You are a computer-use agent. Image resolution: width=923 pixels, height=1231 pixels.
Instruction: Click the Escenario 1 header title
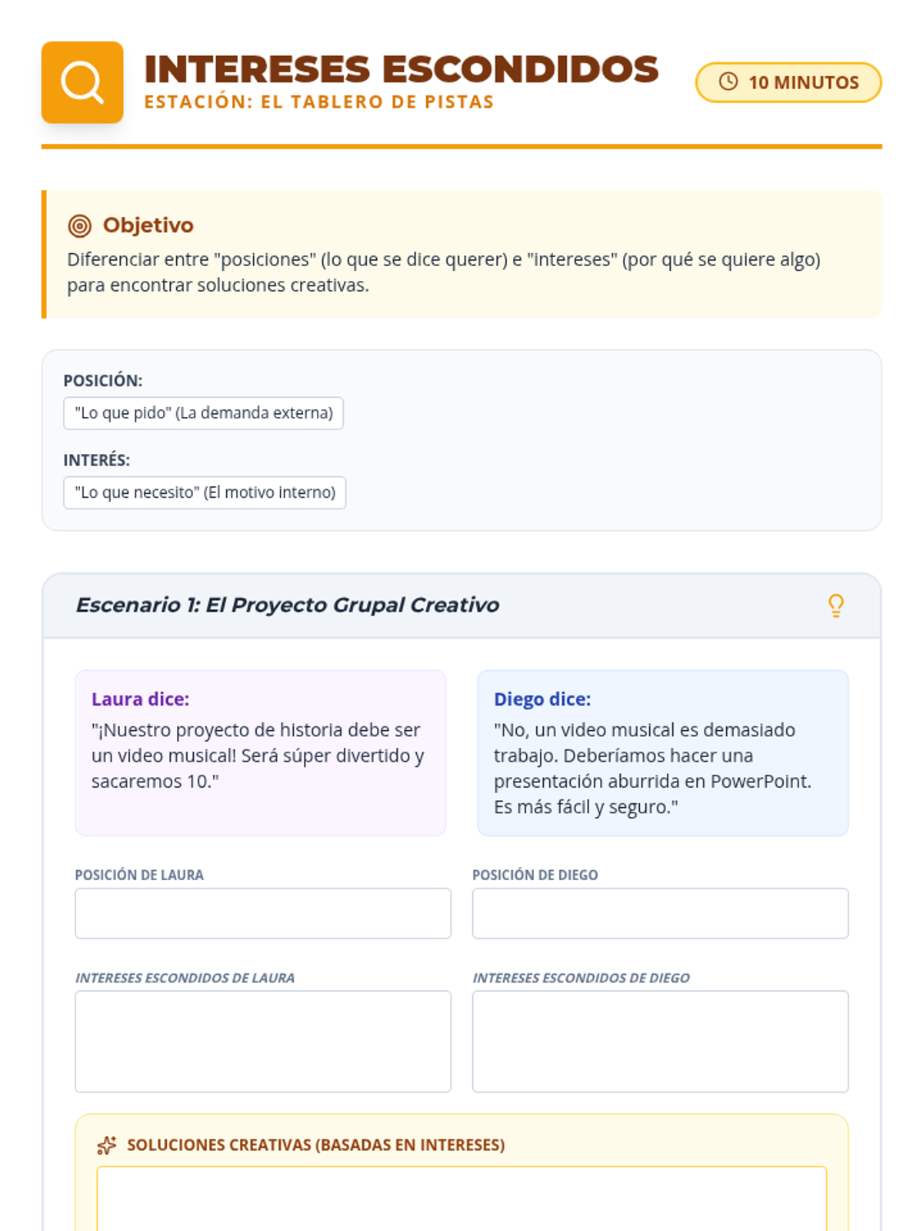288,605
